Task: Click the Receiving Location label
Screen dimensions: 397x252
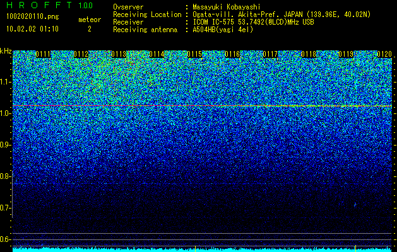Action: tap(147, 14)
